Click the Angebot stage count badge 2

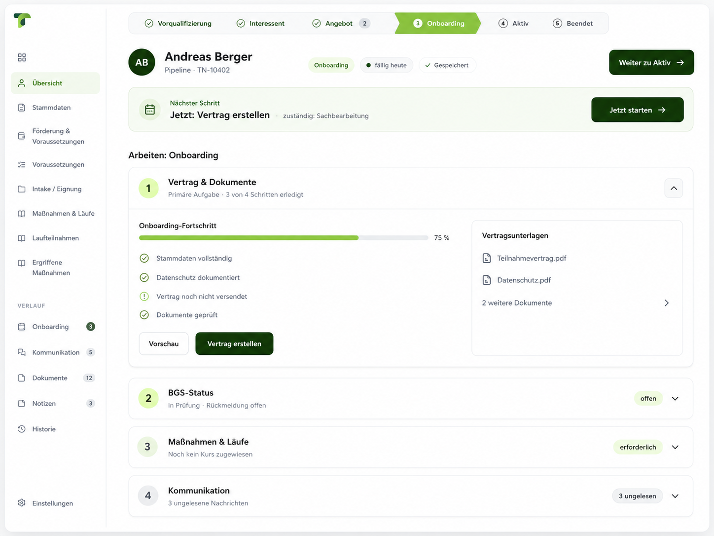364,23
